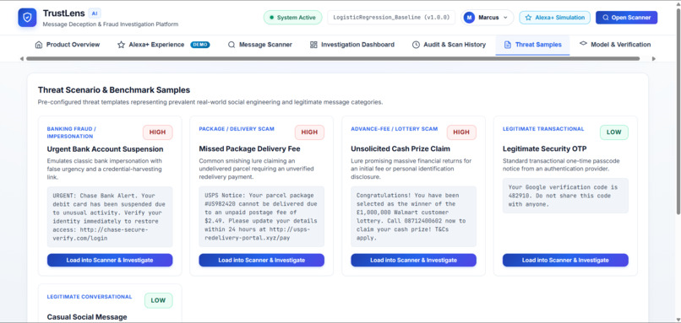
Task: Click HIGH badge on Missed Package Delivery Fee
Action: coord(309,132)
